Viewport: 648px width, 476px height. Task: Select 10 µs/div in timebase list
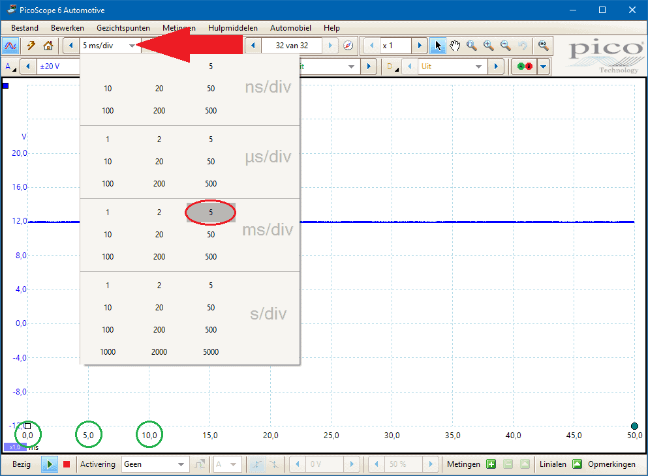pyautogui.click(x=108, y=162)
